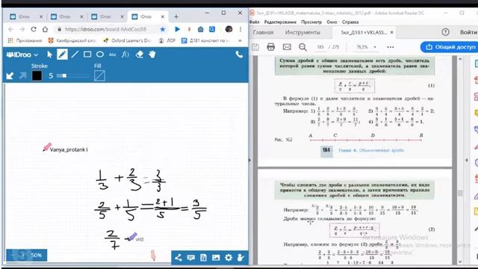Image resolution: width=478 pixels, height=269 pixels.
Task: Click the page number field in Acrobat
Action: pos(320,47)
